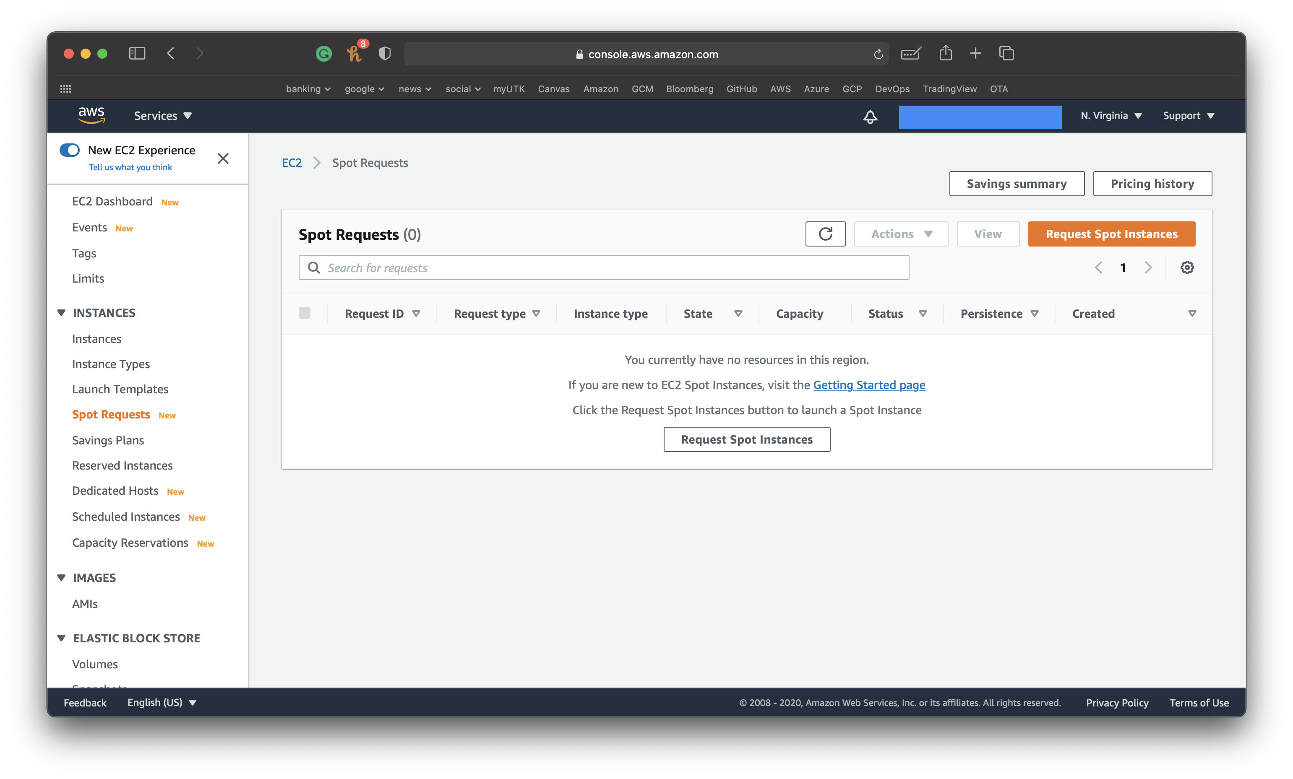Click the privacy shield icon in Safari
Viewport: 1293px width, 779px height.
point(385,54)
